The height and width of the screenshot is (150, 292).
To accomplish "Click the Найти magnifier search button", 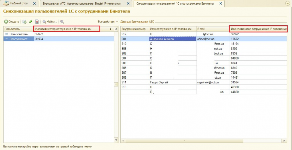I will 50,22.
